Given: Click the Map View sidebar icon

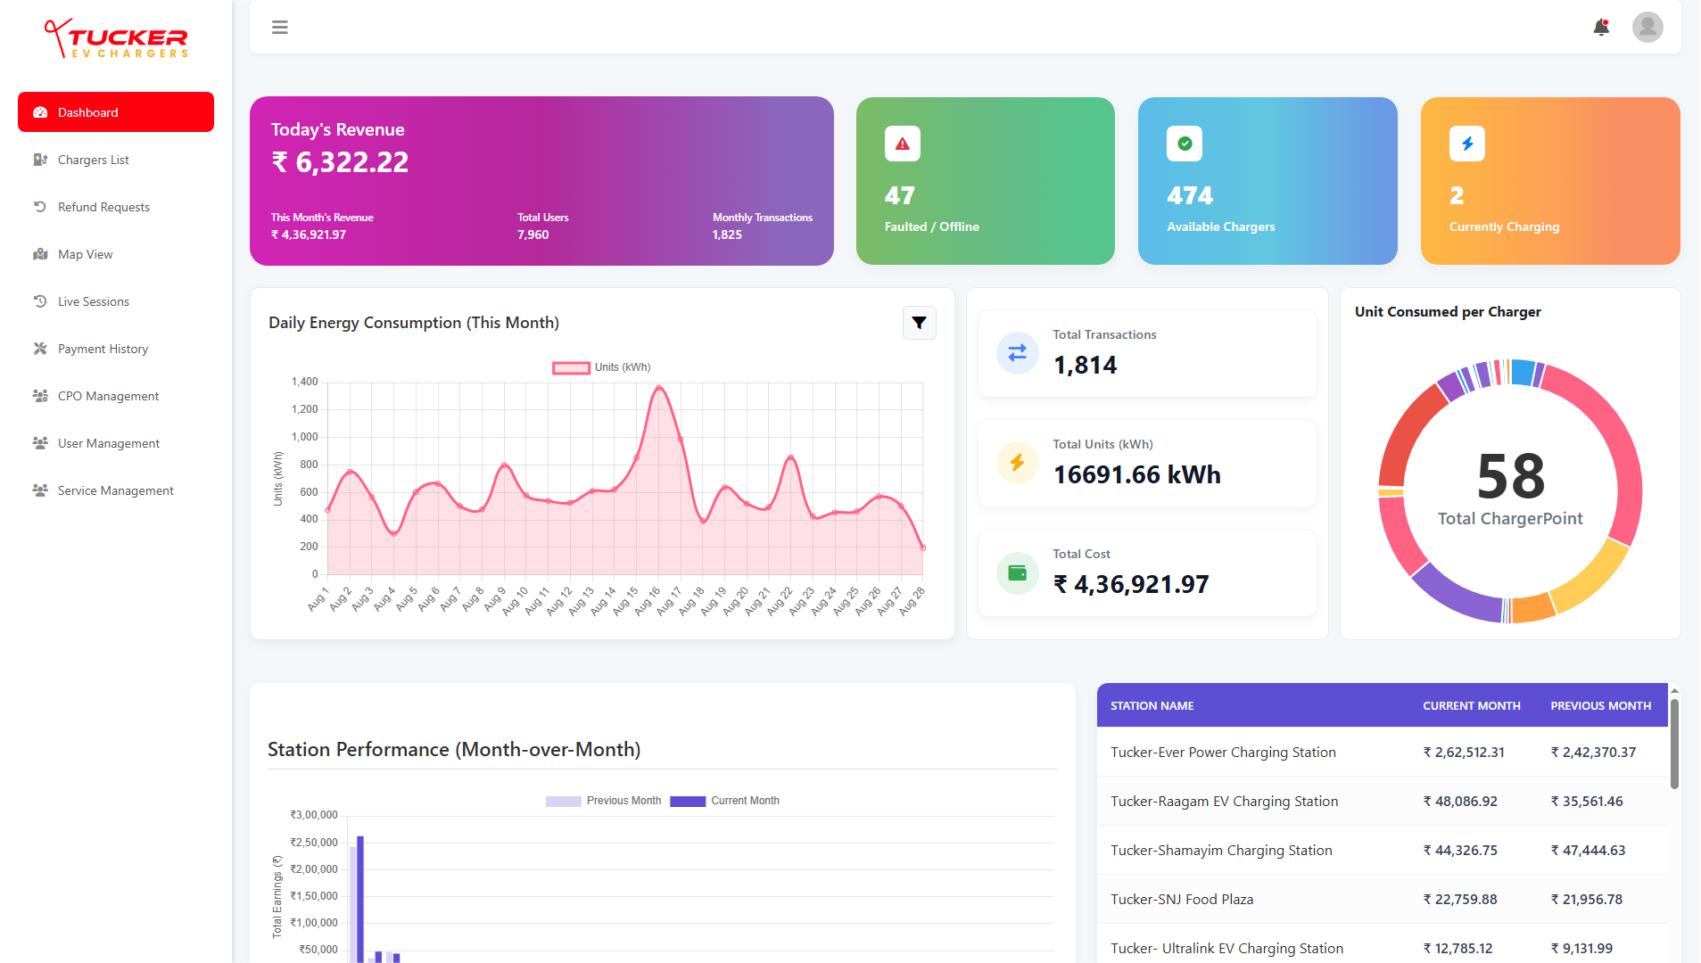Looking at the screenshot, I should pos(40,254).
